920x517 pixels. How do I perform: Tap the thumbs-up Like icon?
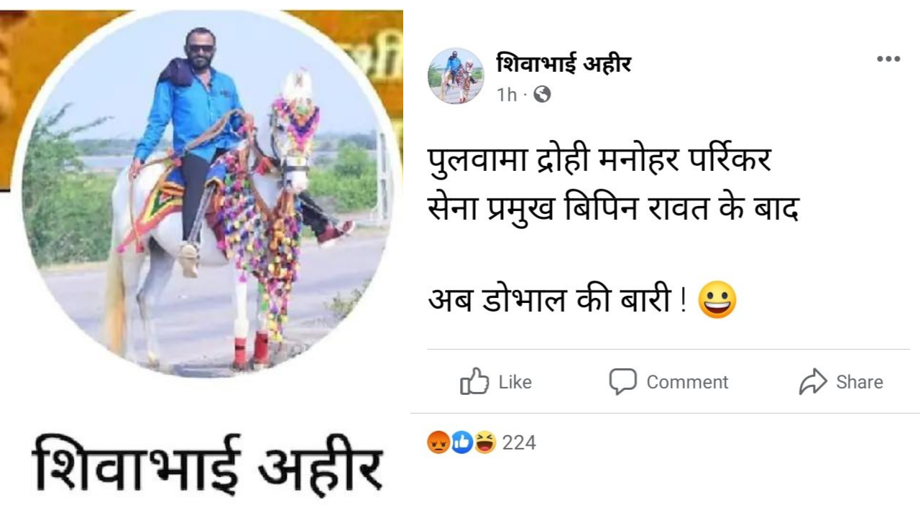474,381
